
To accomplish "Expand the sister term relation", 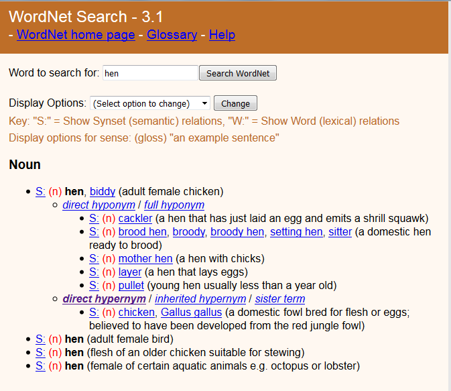I will point(280,299).
